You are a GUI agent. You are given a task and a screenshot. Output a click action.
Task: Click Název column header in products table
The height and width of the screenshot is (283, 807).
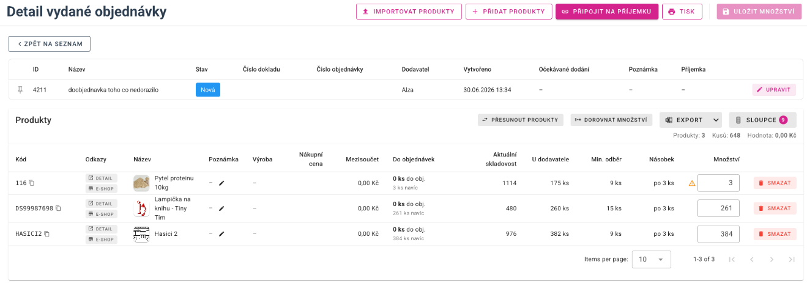(x=142, y=160)
